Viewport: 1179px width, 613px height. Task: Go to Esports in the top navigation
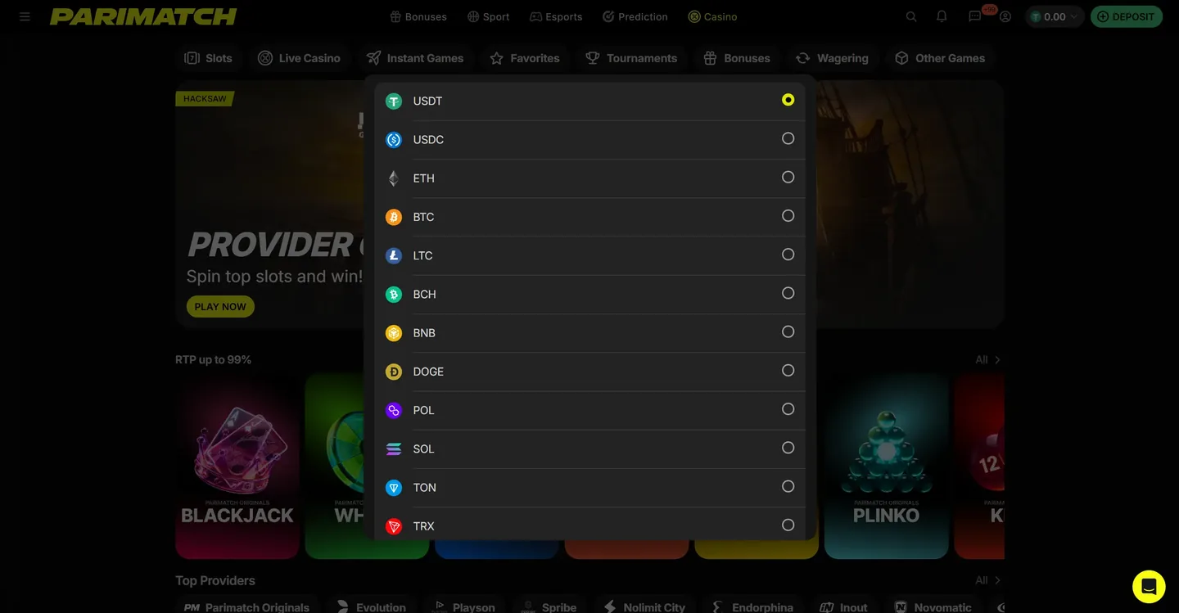[556, 16]
